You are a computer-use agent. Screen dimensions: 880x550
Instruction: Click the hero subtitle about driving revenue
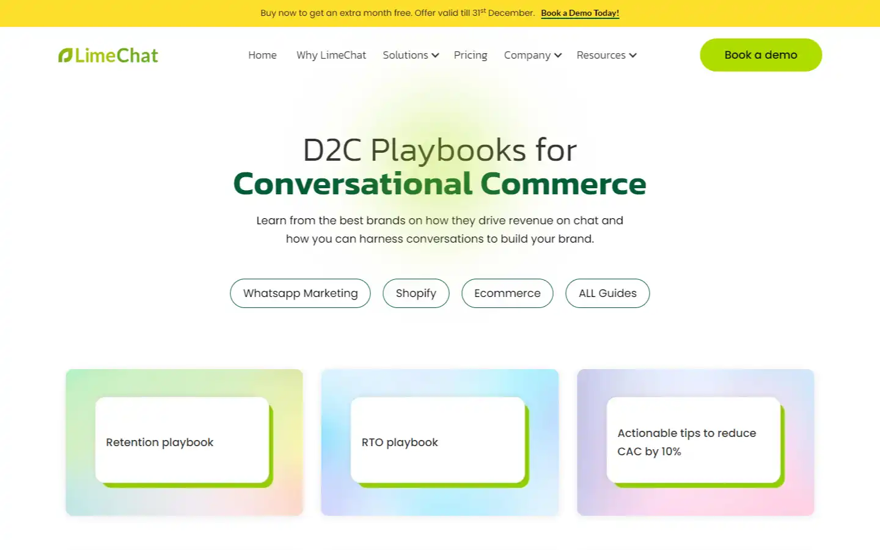[x=439, y=229]
